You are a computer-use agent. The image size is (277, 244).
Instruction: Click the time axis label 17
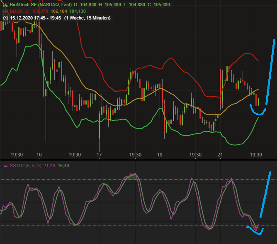(99, 155)
